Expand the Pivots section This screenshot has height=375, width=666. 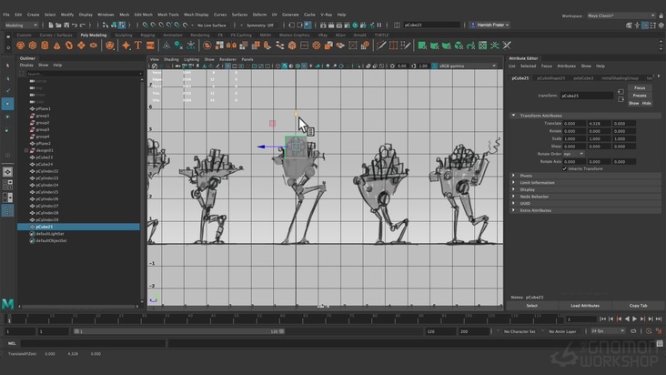pyautogui.click(x=514, y=176)
